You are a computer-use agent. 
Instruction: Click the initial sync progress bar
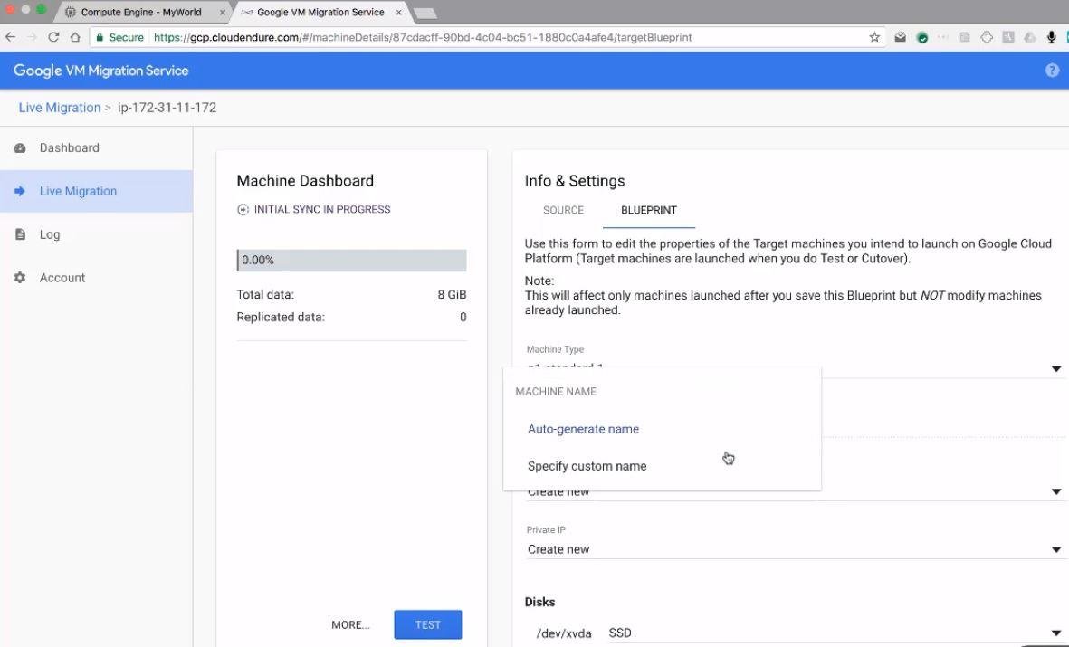point(351,261)
